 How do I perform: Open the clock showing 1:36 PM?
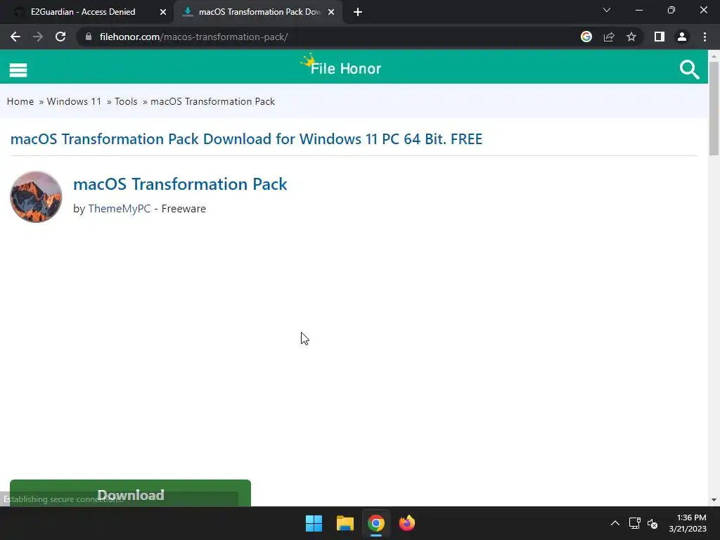coord(688,523)
